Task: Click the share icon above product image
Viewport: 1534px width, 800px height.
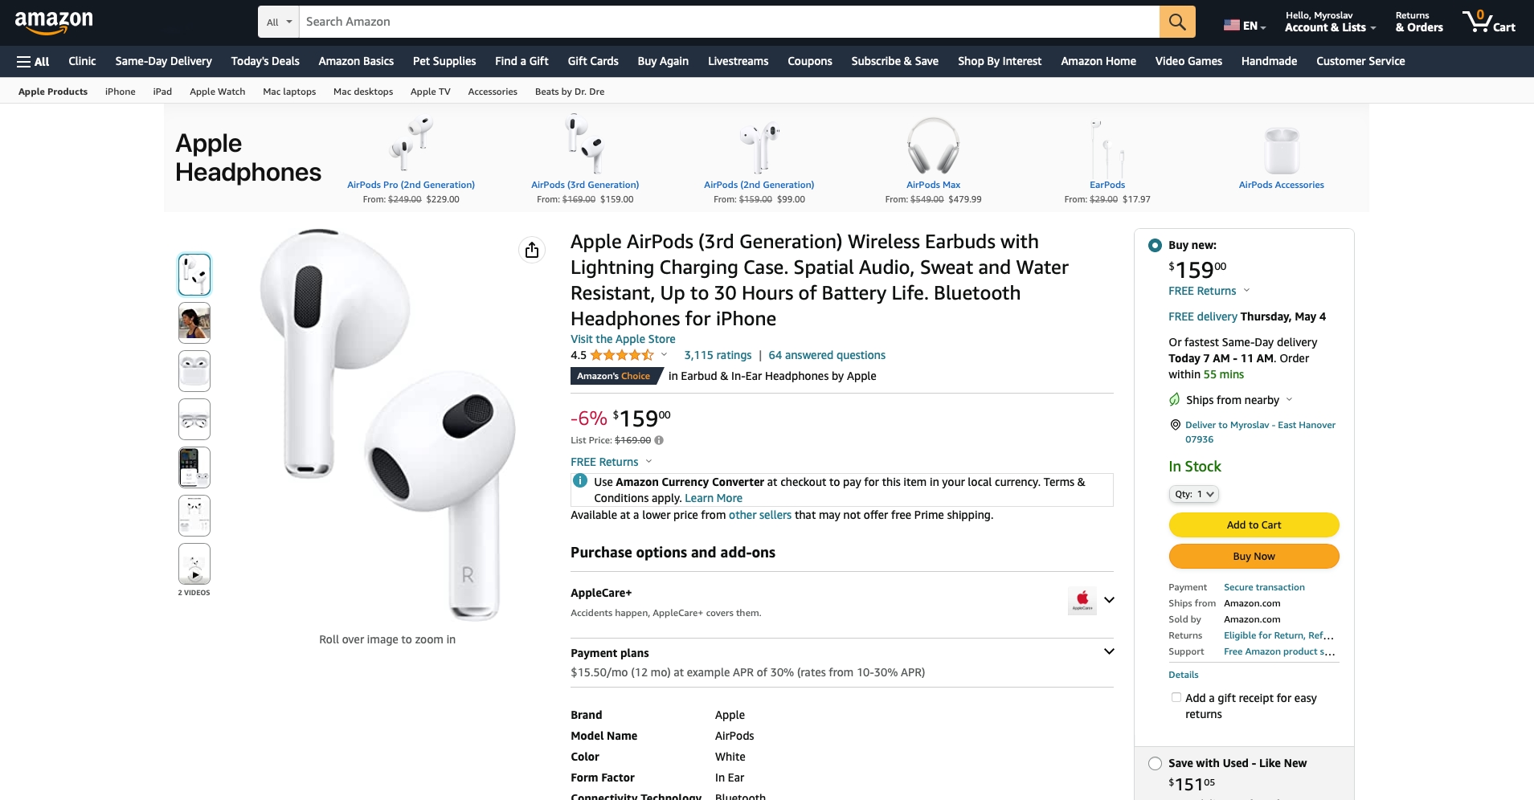Action: (531, 250)
